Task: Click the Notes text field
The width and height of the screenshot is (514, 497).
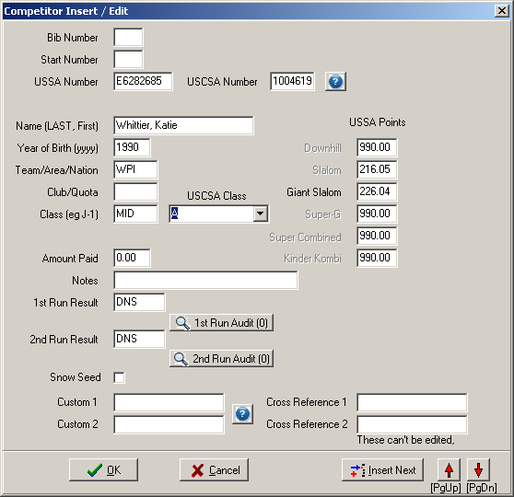Action: [x=205, y=280]
